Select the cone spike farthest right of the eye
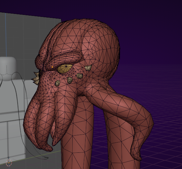This screenshot has width=182, height=169. click(x=89, y=68)
